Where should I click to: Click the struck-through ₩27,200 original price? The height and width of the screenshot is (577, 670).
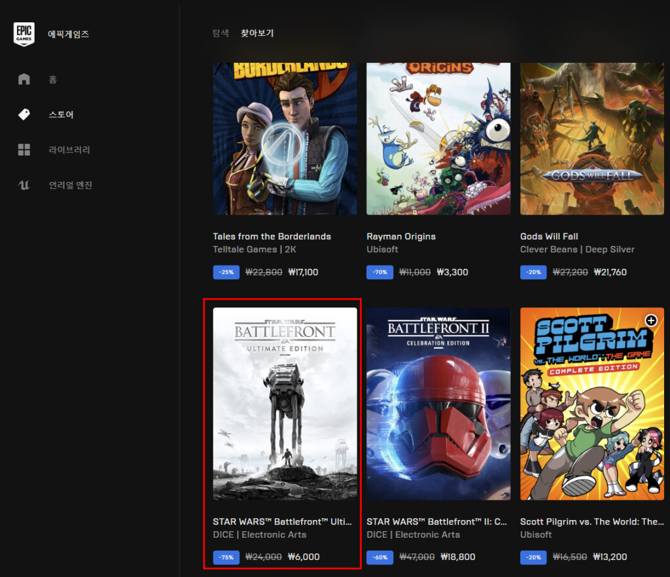tap(570, 272)
